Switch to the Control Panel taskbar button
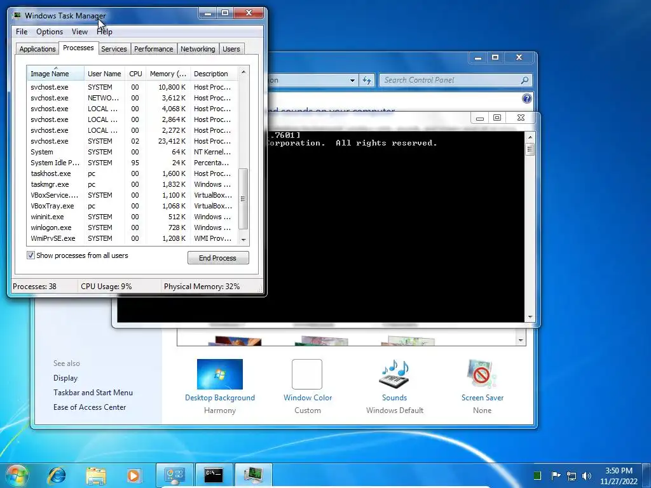The width and height of the screenshot is (651, 488). coord(175,475)
